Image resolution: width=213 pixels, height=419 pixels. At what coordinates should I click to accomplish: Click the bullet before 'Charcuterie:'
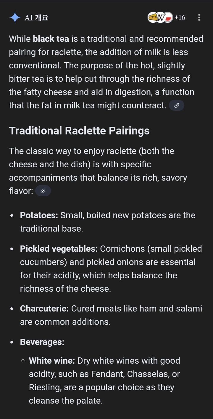click(12, 309)
